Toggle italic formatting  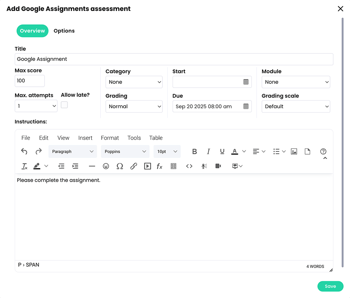click(208, 151)
